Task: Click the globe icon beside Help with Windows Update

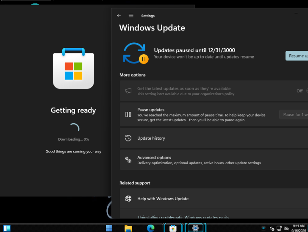Action: pos(128,199)
